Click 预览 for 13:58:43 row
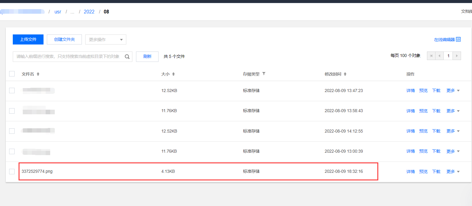Viewport: 472px width, 206px height. [423, 111]
